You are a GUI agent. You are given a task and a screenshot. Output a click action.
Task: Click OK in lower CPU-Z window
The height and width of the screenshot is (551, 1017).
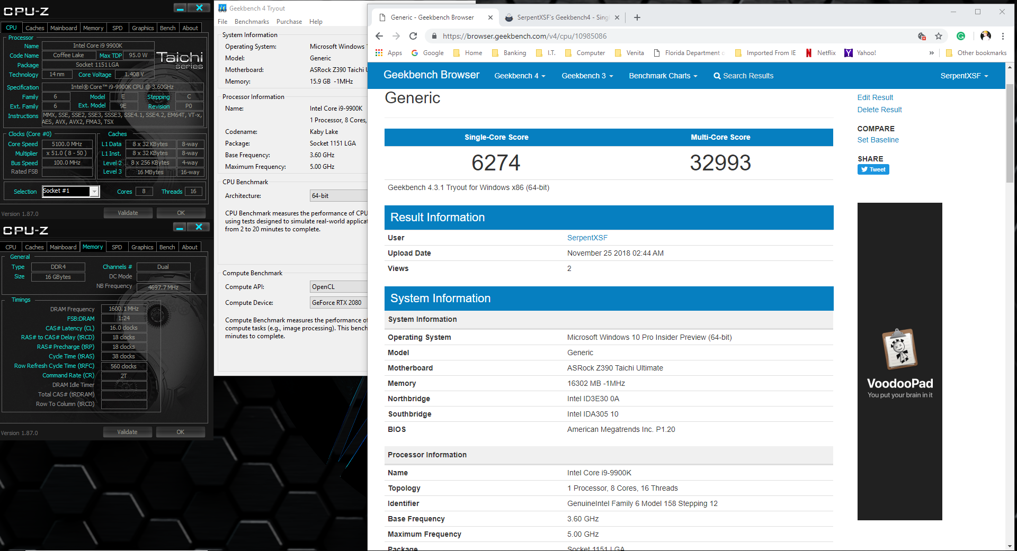[x=181, y=432]
